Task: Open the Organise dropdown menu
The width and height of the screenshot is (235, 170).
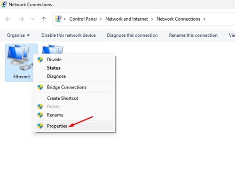Action: click(18, 35)
